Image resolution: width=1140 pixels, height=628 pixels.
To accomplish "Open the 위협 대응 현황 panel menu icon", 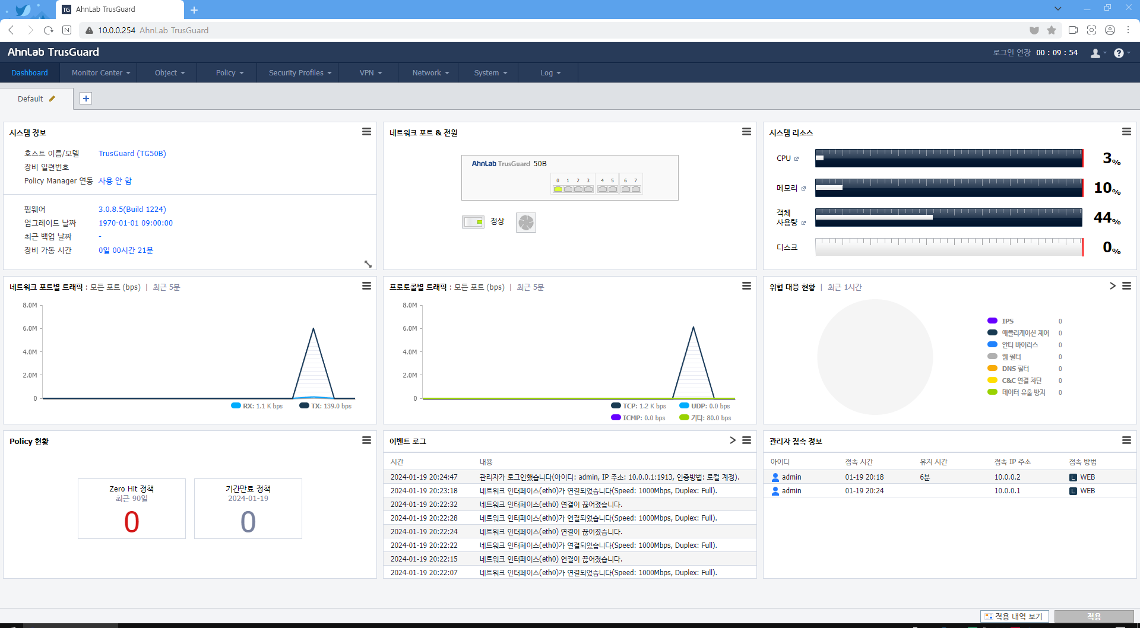I will point(1126,286).
